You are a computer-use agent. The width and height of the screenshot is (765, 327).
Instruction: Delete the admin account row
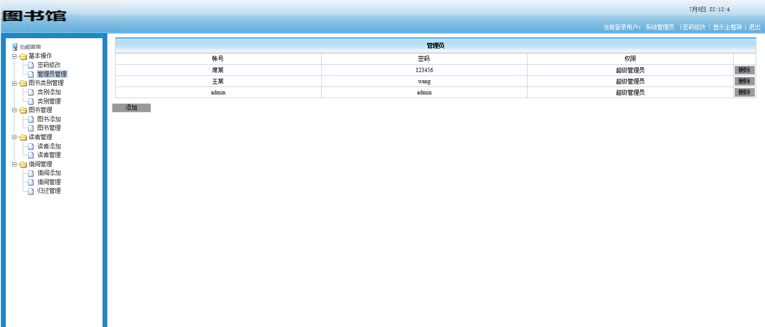point(744,92)
